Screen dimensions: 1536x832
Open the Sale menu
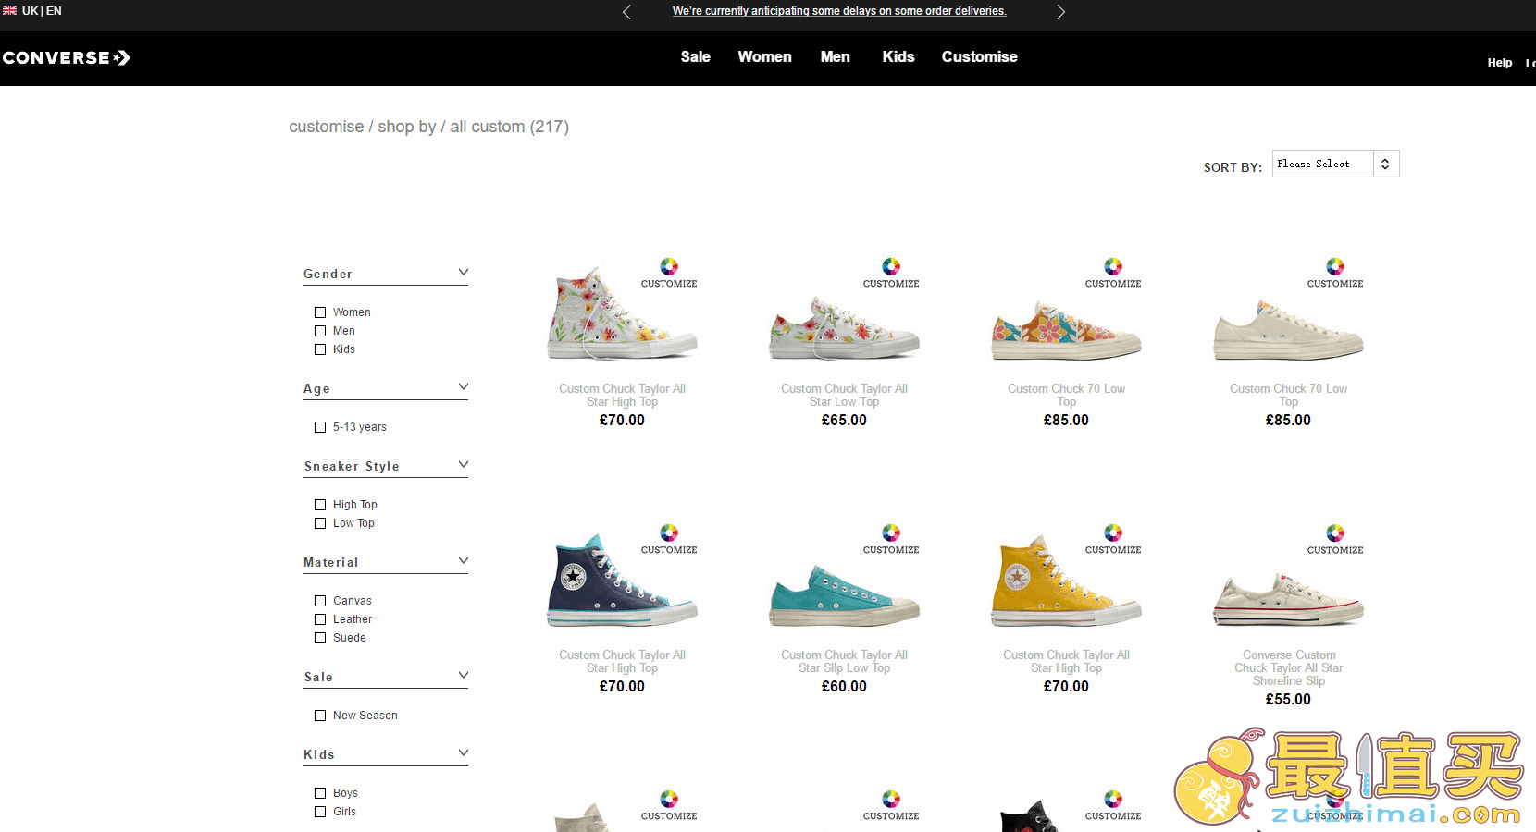(x=695, y=56)
